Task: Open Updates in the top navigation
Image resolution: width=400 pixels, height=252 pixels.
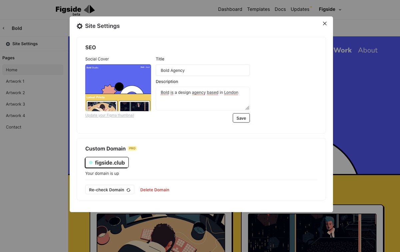Action: [300, 9]
